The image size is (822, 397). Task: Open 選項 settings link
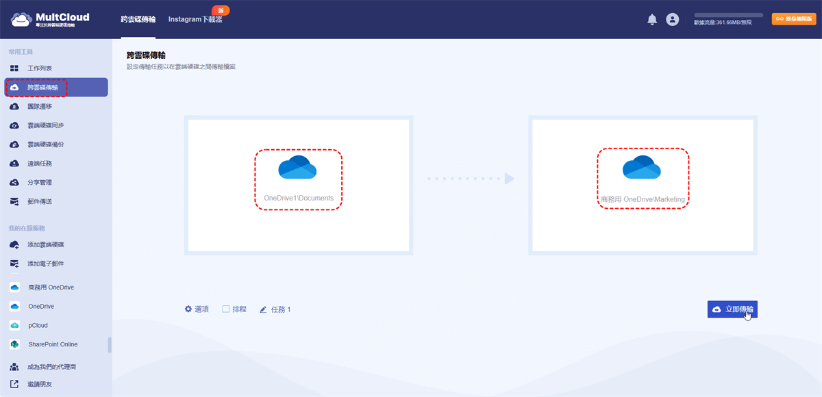pos(197,309)
